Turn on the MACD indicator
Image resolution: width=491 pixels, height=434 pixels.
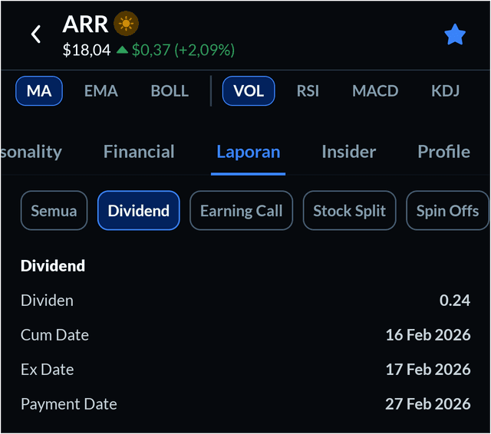pyautogui.click(x=375, y=91)
